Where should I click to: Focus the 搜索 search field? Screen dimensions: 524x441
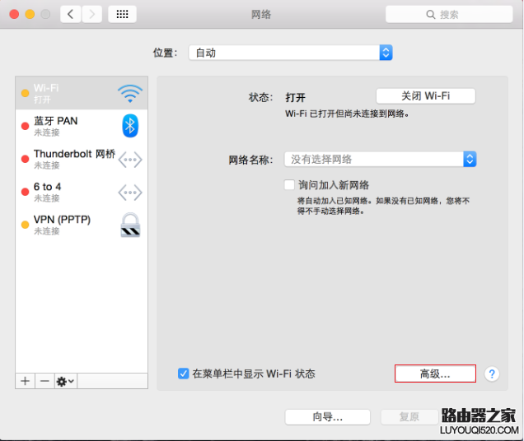coord(449,14)
